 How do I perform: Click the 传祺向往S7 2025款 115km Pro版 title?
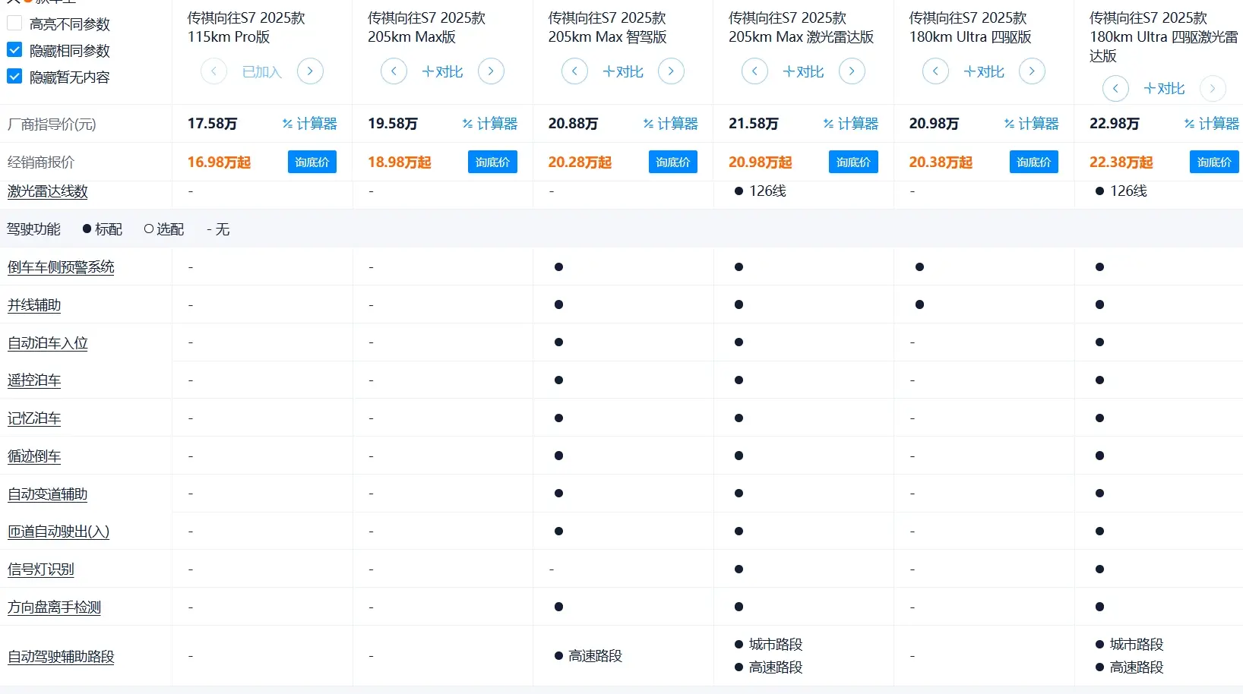coord(246,27)
